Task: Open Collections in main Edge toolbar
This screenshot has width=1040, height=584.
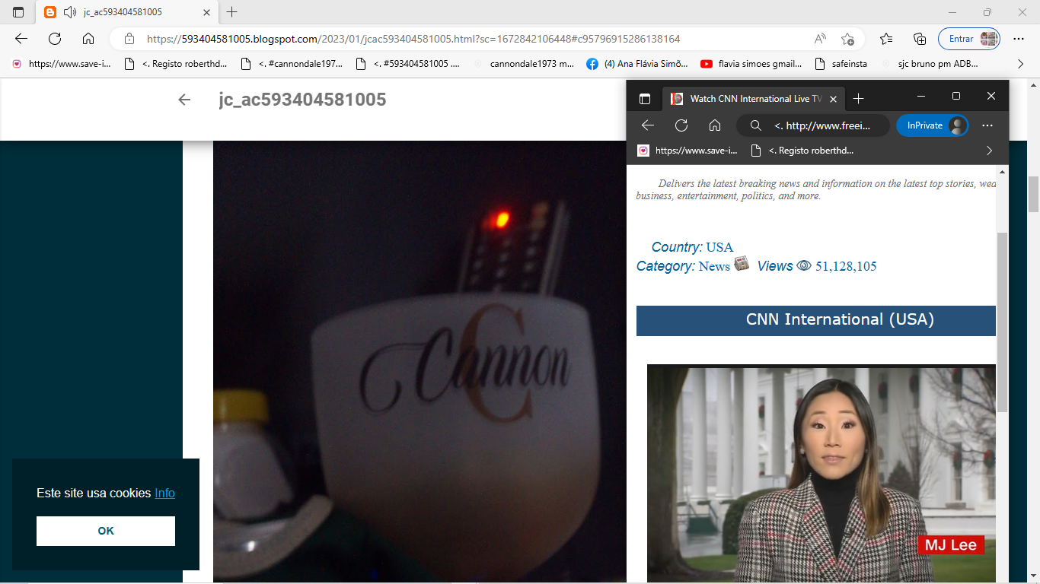Action: point(920,39)
